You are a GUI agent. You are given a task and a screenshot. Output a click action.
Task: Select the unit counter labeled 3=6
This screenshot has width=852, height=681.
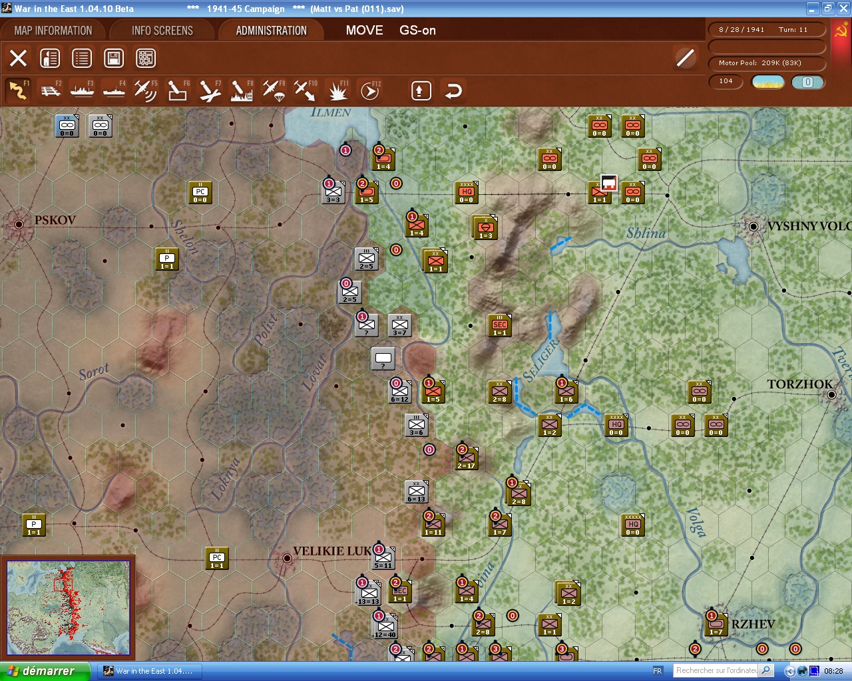416,425
